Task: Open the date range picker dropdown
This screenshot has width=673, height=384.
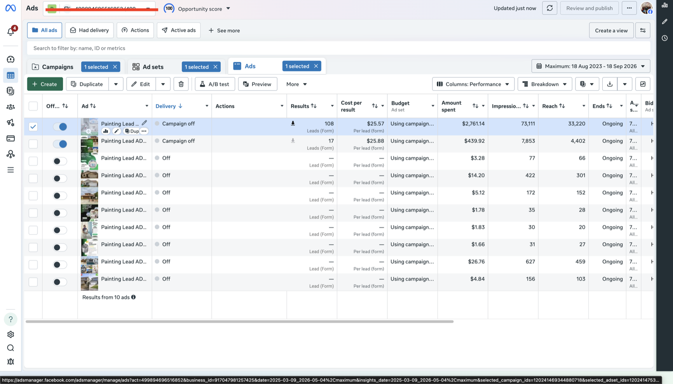Action: [591, 66]
